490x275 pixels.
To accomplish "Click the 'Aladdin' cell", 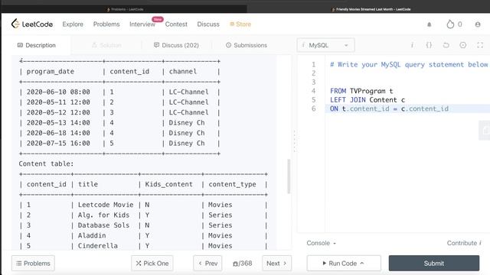I will pyautogui.click(x=92, y=236).
